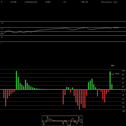Image resolution: width=126 pixels, height=126 pixels.
Task: Click the 70 level label on RSI axis
Action: point(2,29)
